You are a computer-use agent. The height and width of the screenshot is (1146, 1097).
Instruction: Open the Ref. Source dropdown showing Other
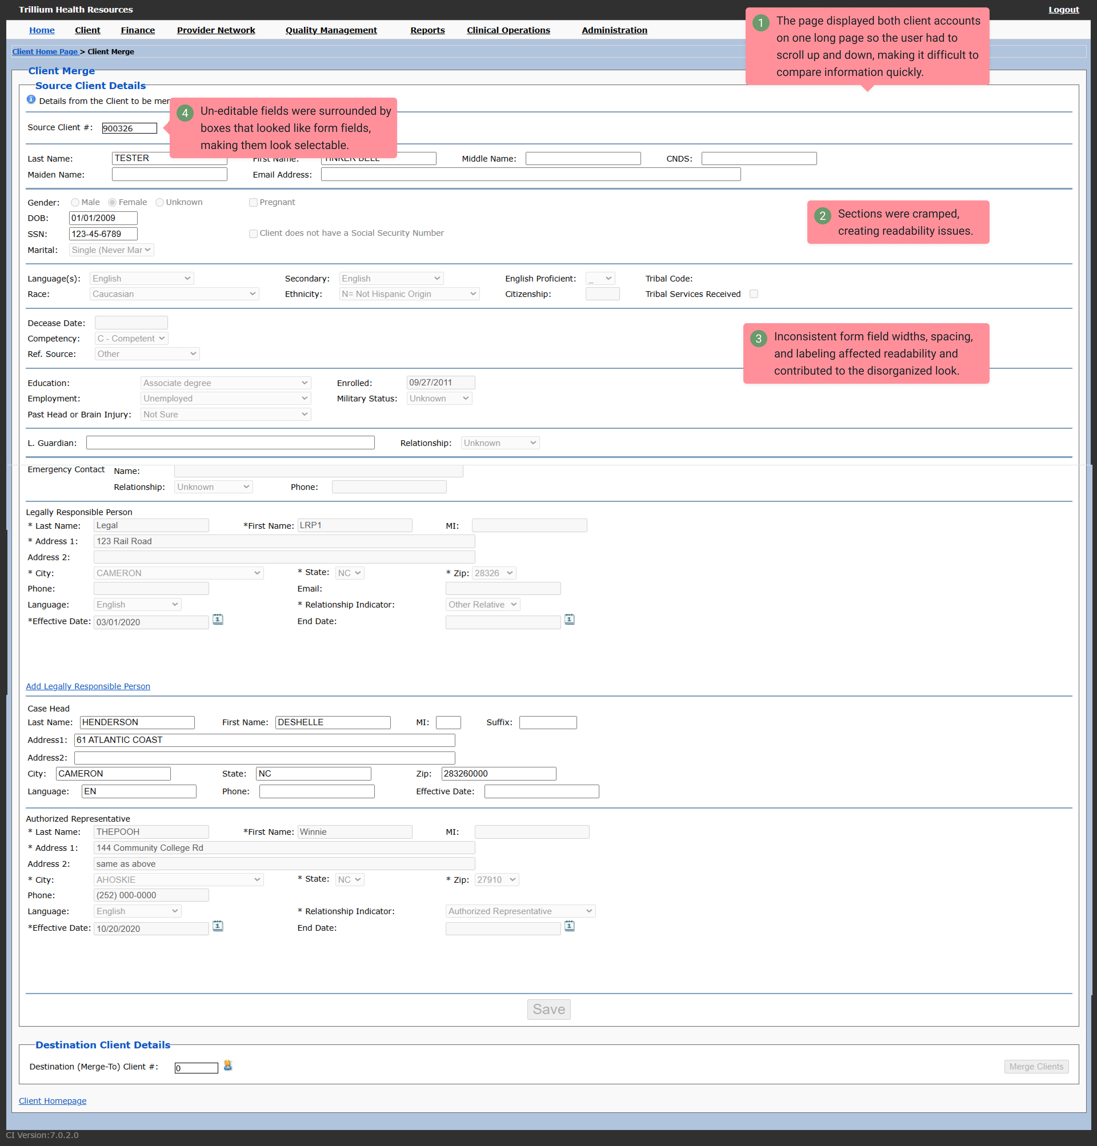coord(147,354)
